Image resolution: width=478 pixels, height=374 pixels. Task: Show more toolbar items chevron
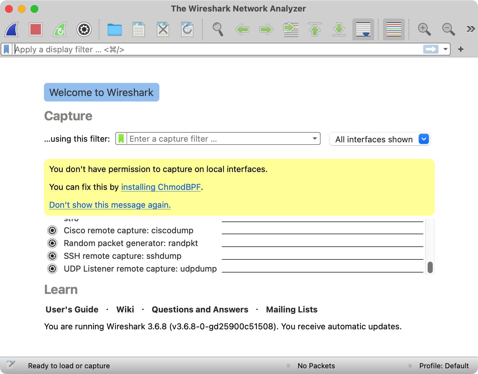click(470, 29)
